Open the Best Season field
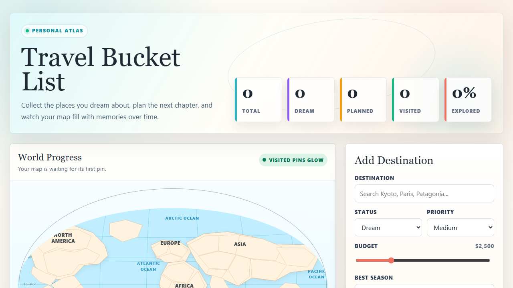 pyautogui.click(x=424, y=286)
